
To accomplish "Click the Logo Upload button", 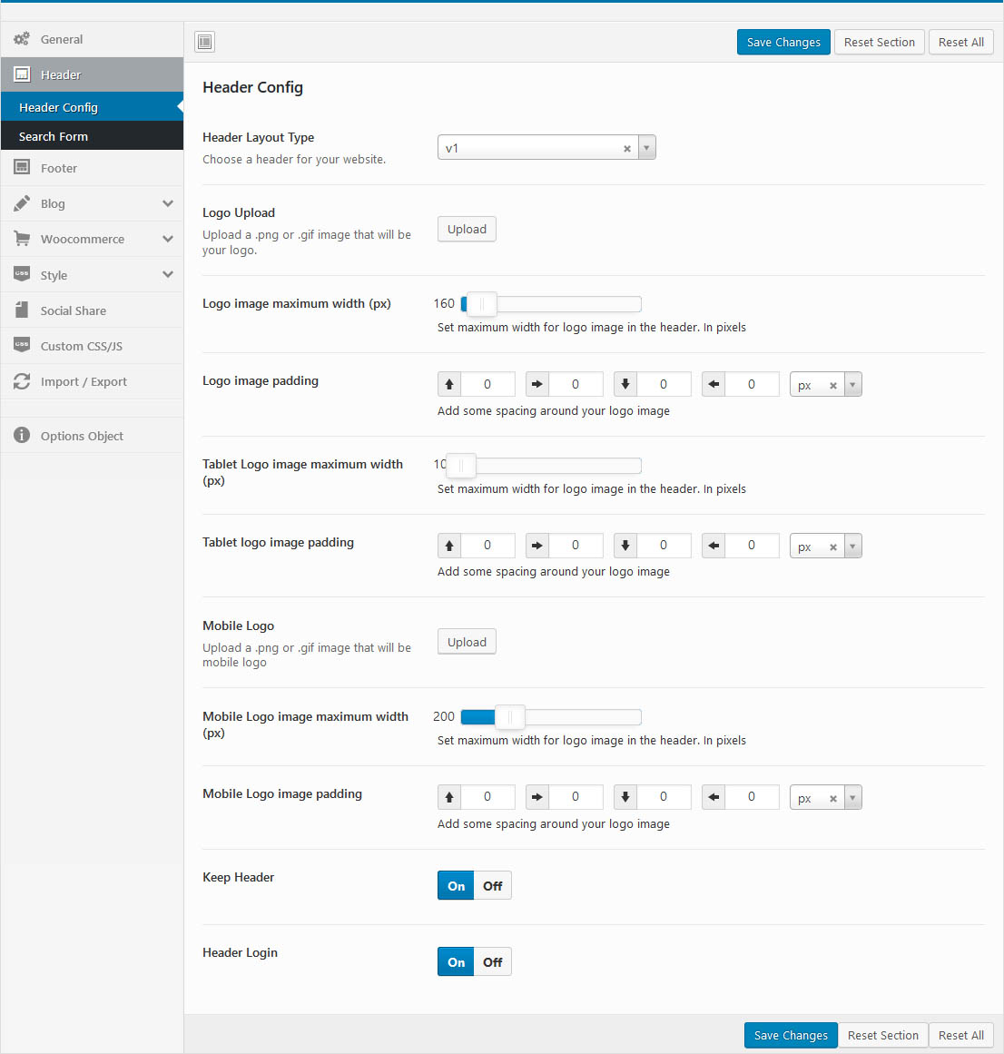I will point(467,230).
